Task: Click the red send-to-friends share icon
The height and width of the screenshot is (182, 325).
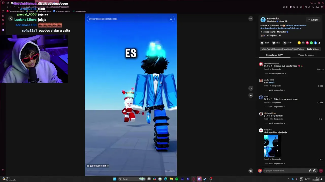Action: [x=307, y=43]
